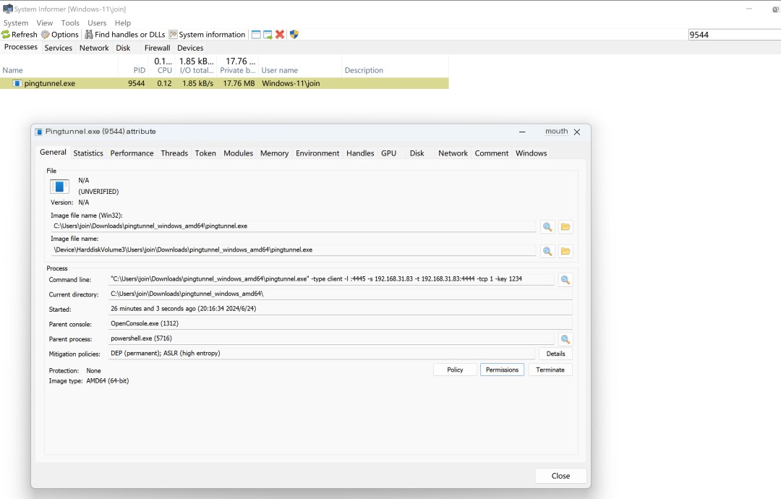Inspect Win32 image file with magnifier icon
The image size is (781, 499).
[547, 226]
